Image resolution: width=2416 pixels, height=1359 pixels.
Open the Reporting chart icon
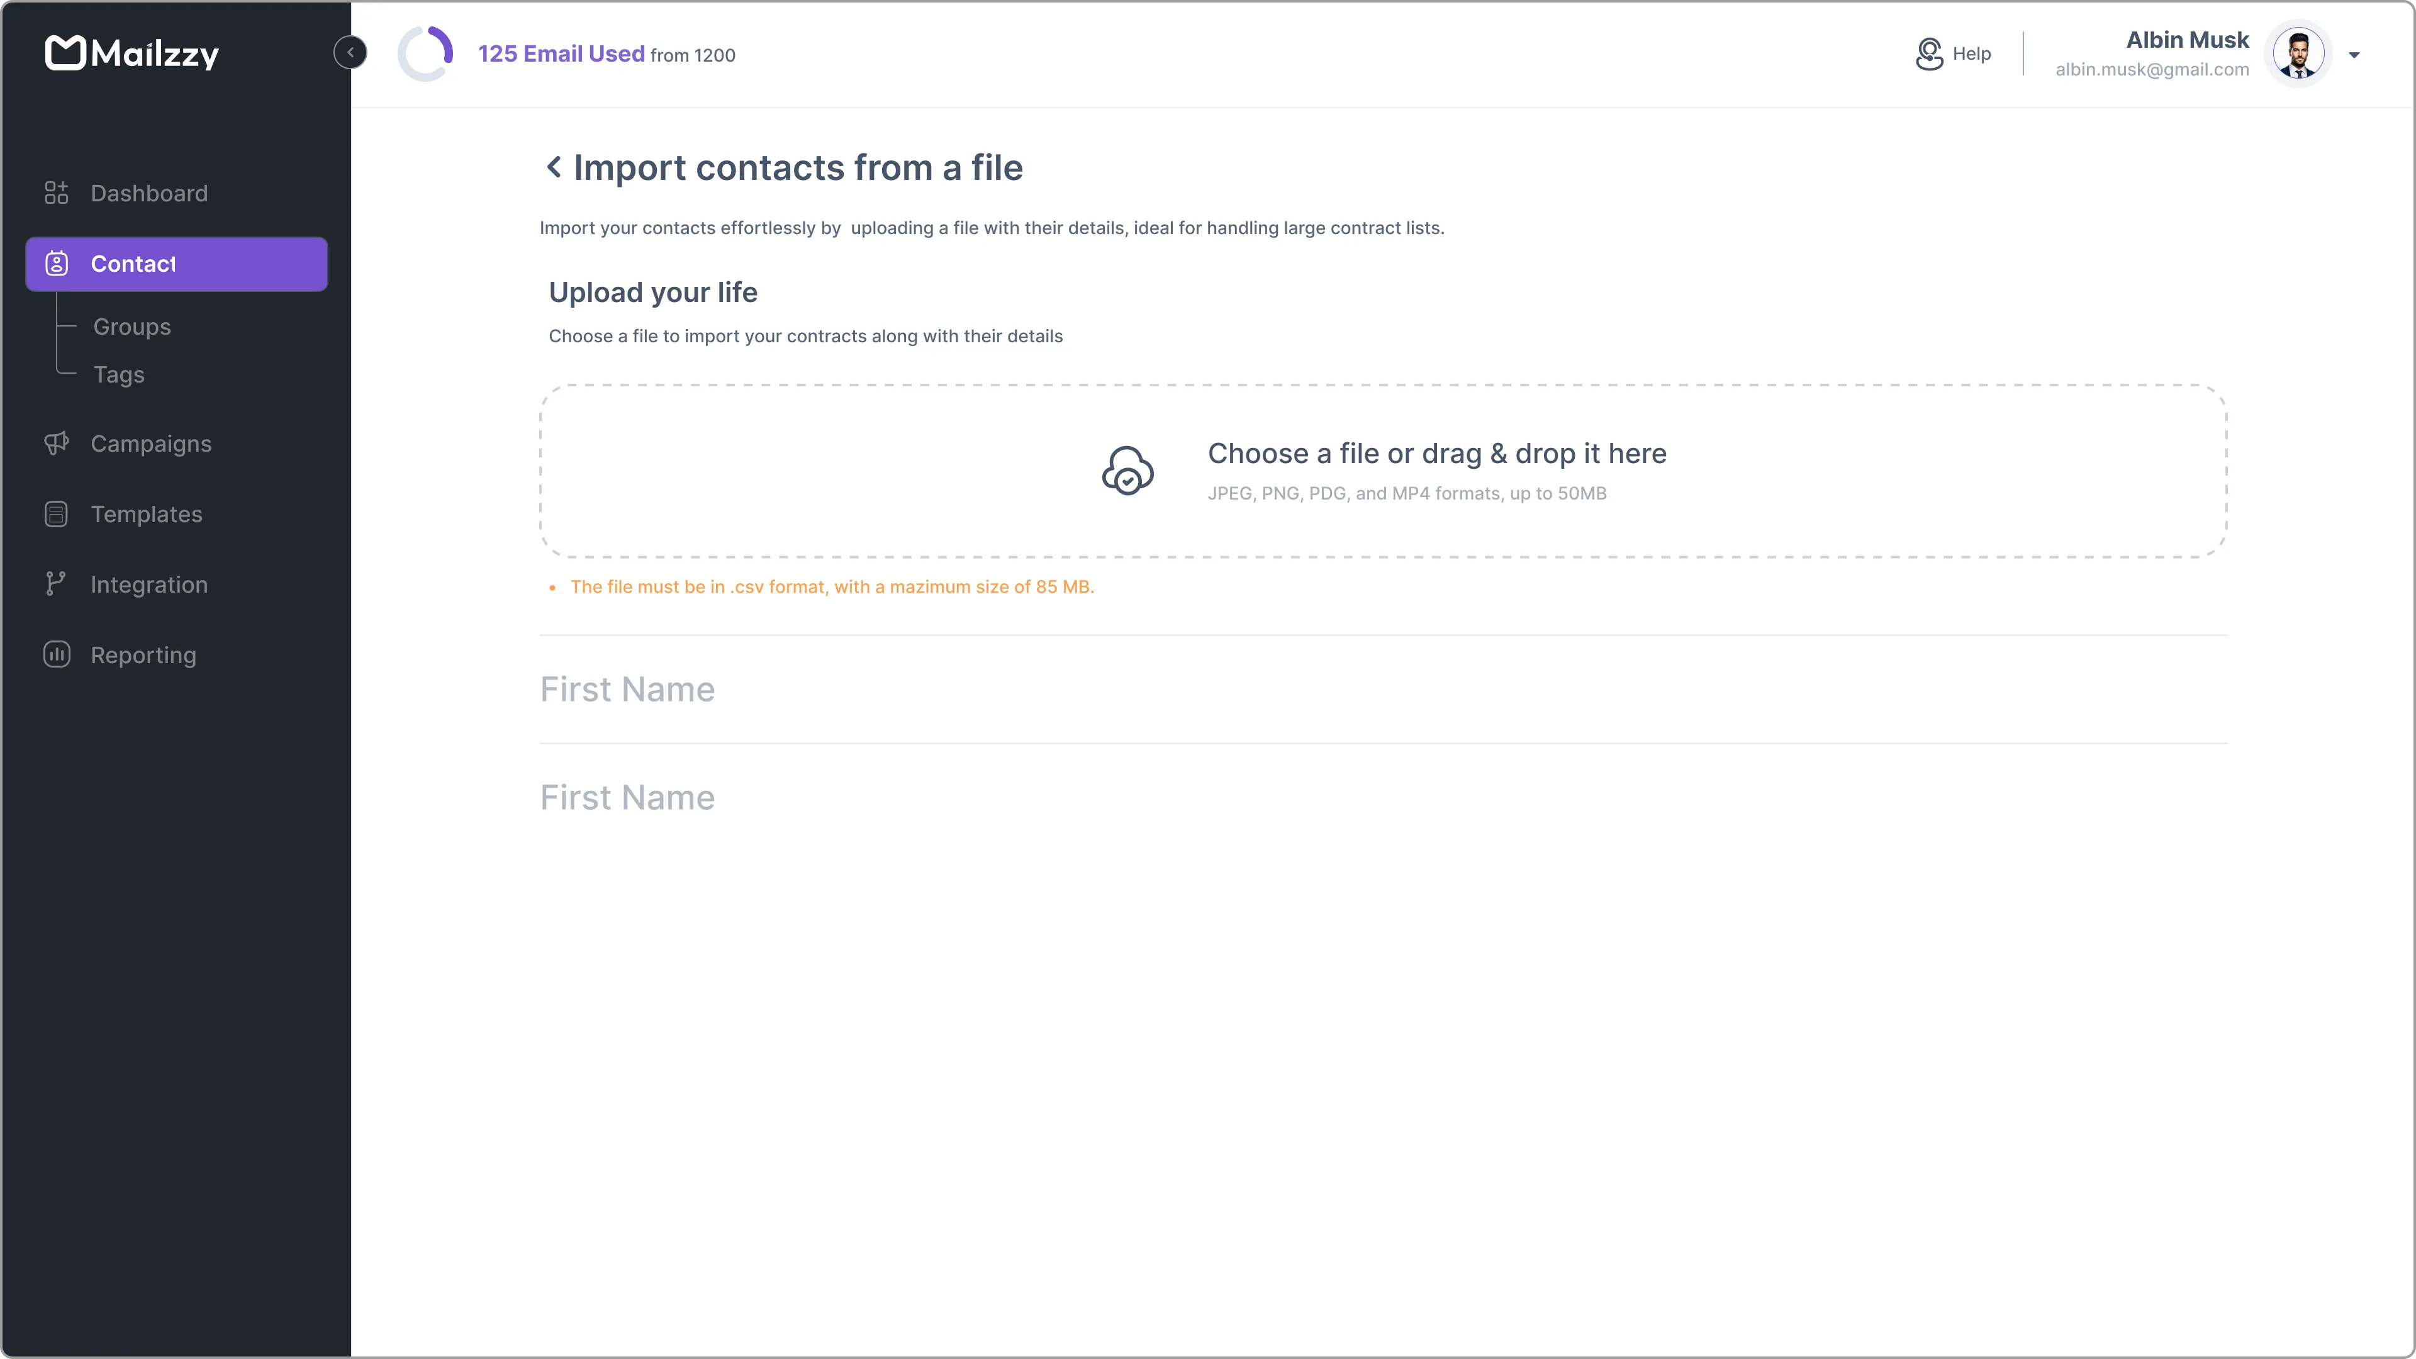tap(56, 654)
